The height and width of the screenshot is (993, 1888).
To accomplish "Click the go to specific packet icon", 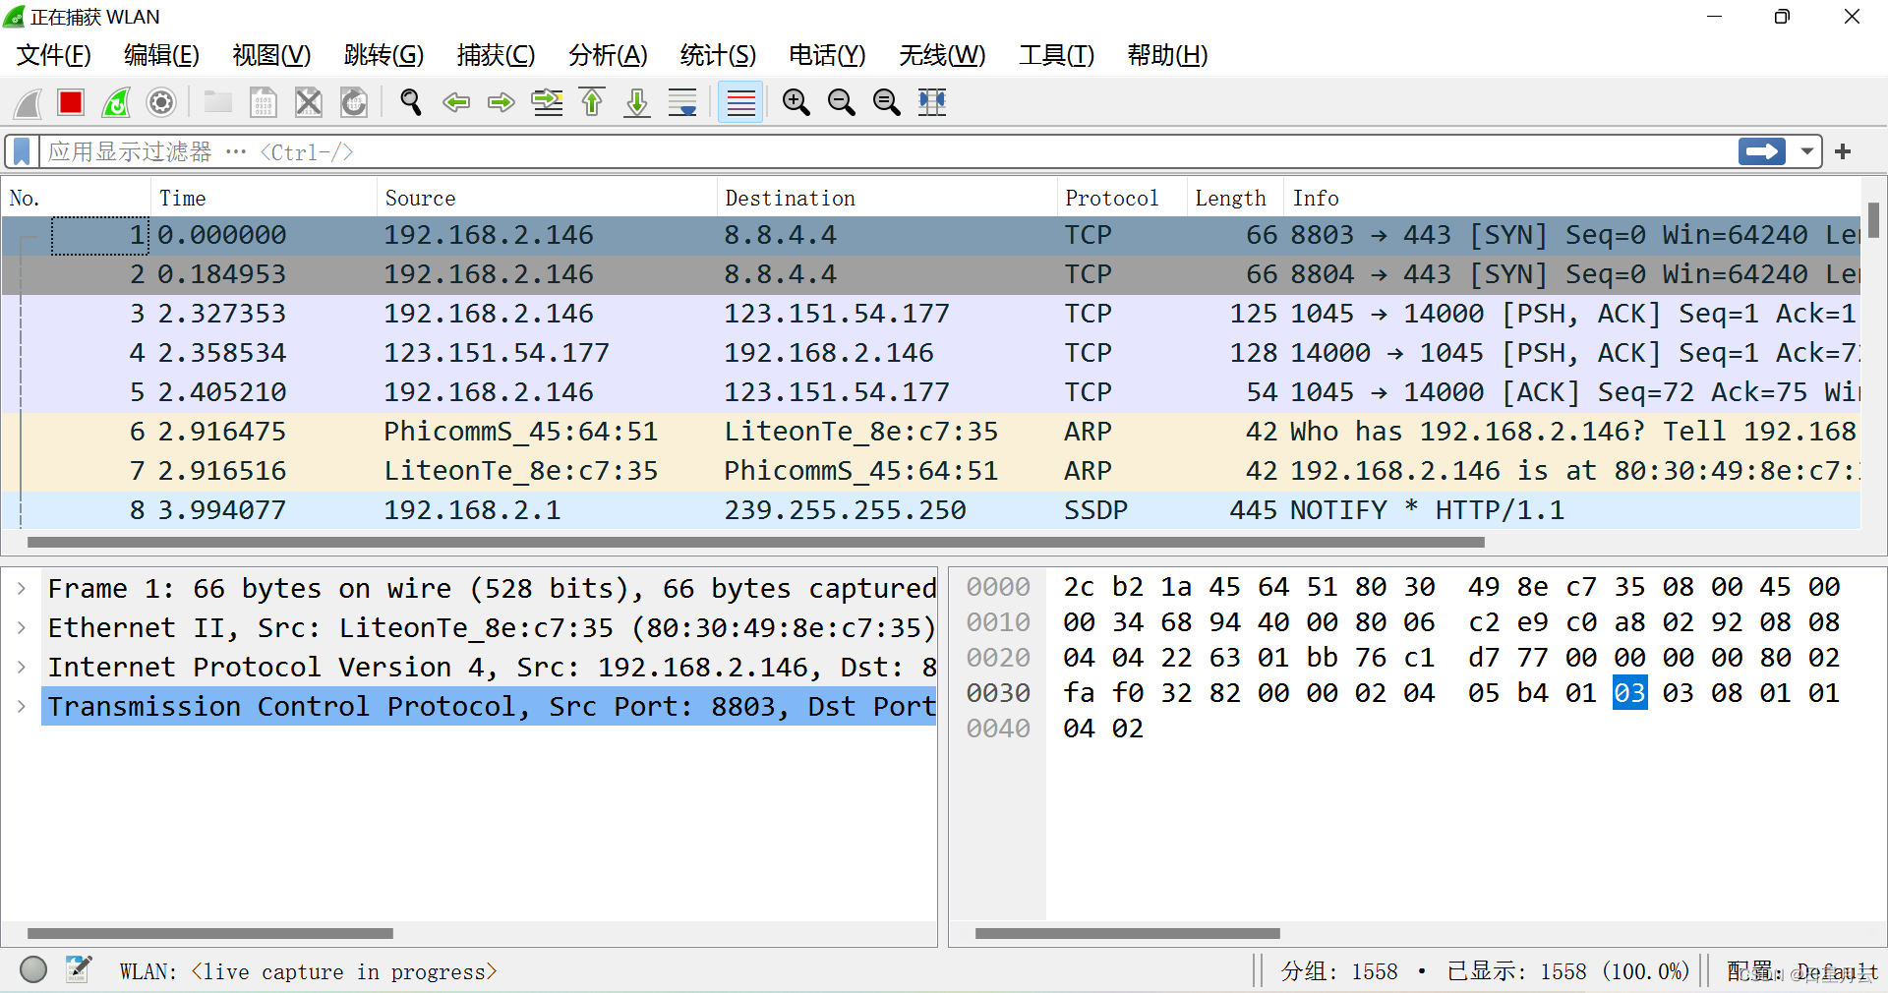I will 547,102.
